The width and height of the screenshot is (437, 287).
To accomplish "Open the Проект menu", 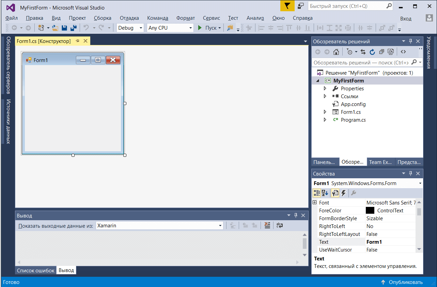I will tap(77, 18).
